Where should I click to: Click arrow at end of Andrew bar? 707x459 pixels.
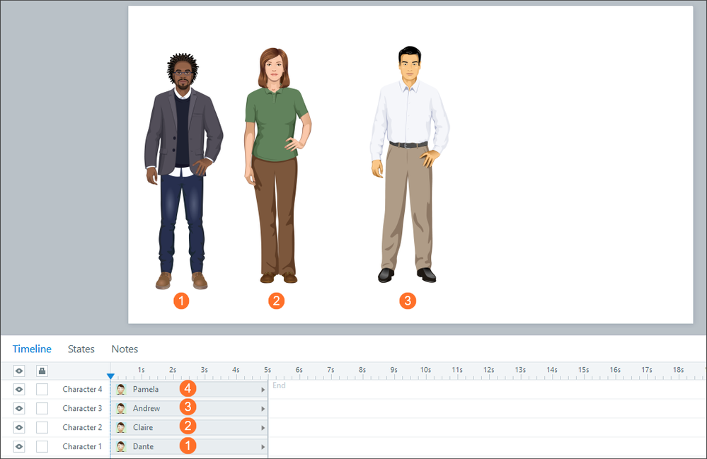(263, 408)
